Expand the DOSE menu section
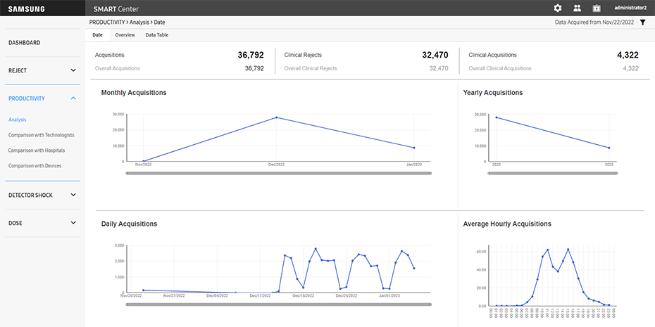The height and width of the screenshot is (327, 655). tap(42, 223)
